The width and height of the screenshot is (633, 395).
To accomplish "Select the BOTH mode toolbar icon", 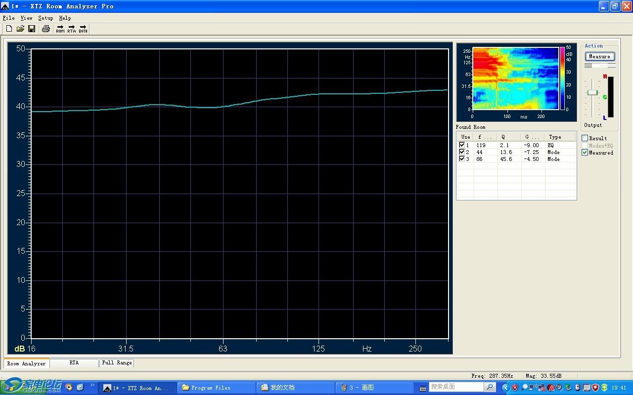I will click(83, 29).
